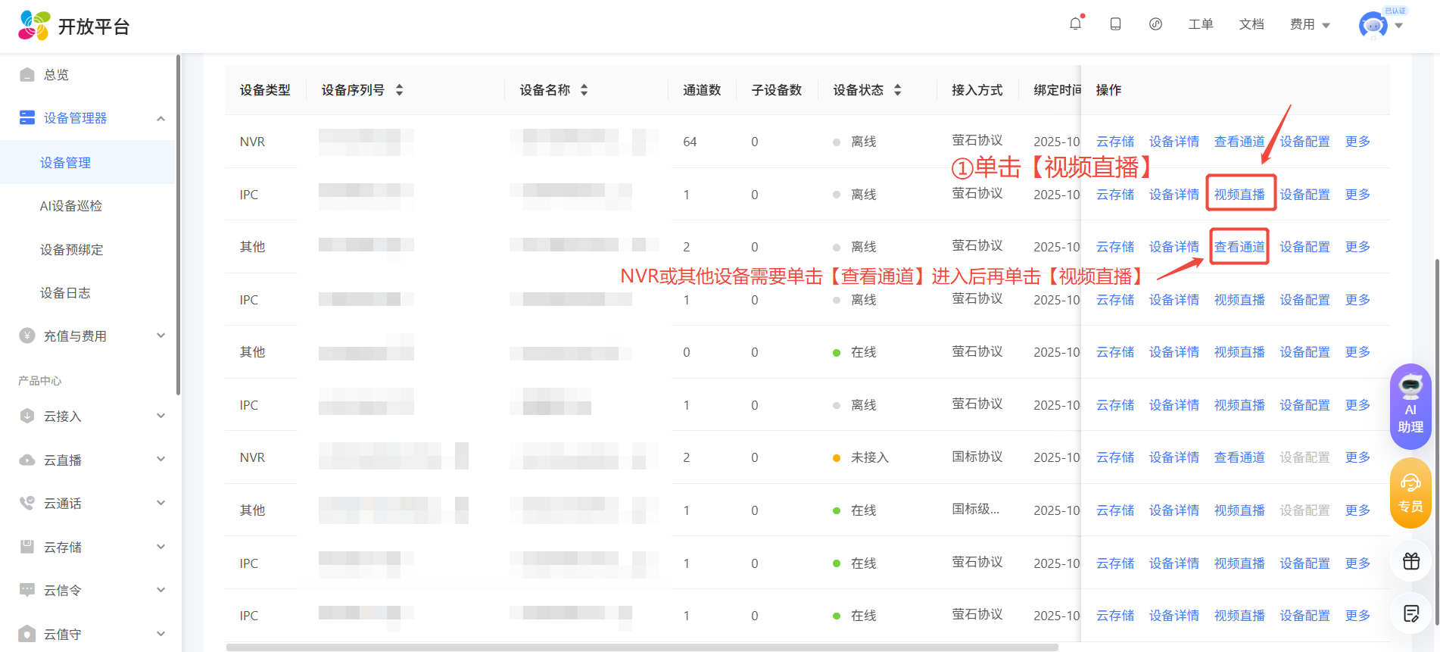The height and width of the screenshot is (652, 1440).
Task: Select AI设备巡检 in sidebar
Action: [x=71, y=206]
